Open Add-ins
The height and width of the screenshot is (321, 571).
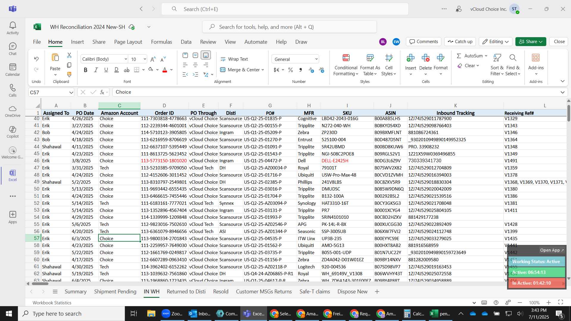(536, 64)
